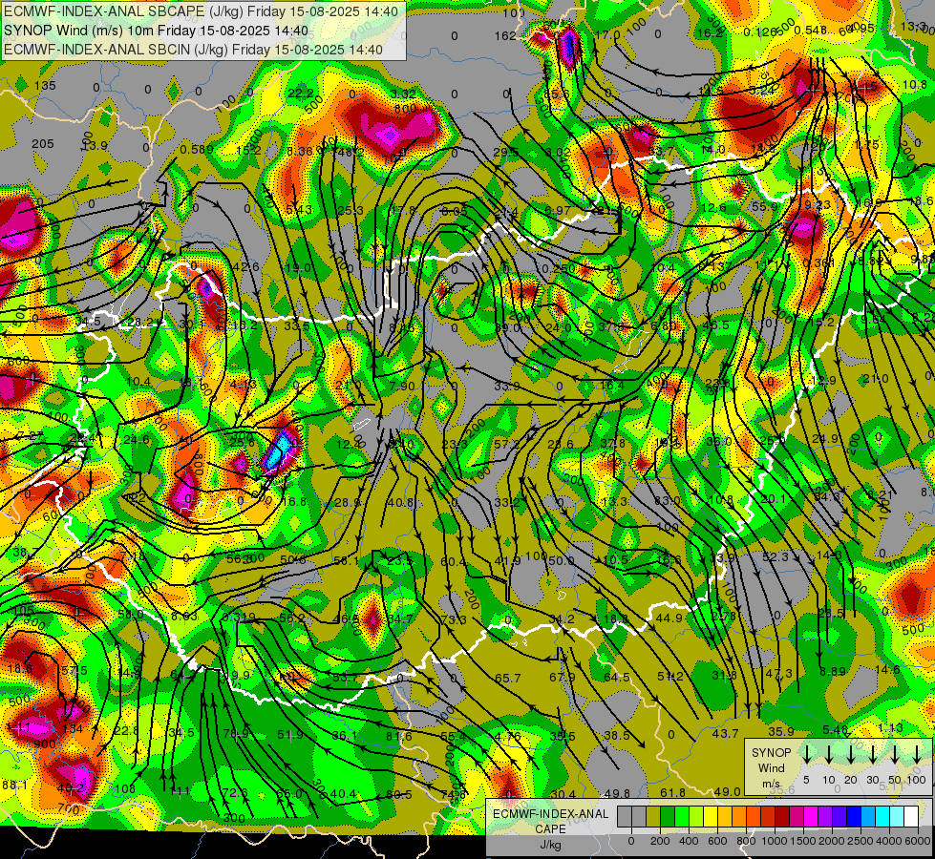Click the map value '88.1'
The width and height of the screenshot is (935, 859).
(x=14, y=786)
